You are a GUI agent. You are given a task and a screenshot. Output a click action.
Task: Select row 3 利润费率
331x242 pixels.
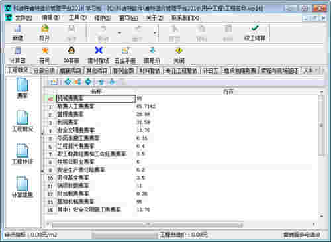180,122
